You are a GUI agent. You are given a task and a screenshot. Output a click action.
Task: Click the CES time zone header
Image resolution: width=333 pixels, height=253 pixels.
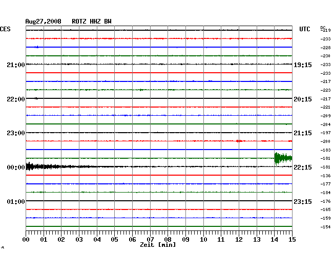(5, 29)
